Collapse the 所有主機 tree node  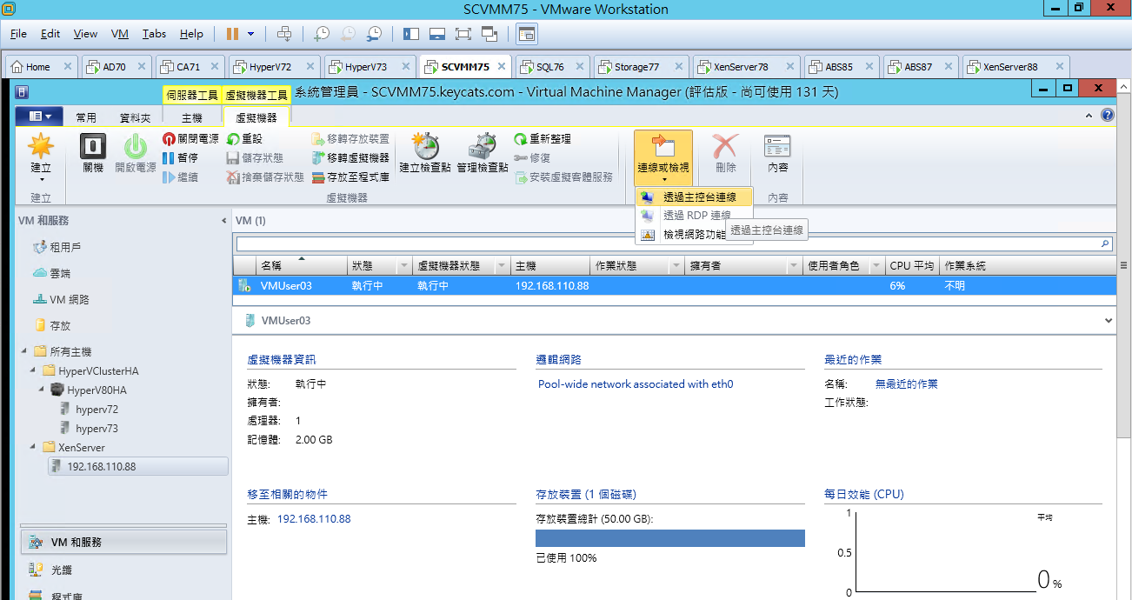click(24, 352)
